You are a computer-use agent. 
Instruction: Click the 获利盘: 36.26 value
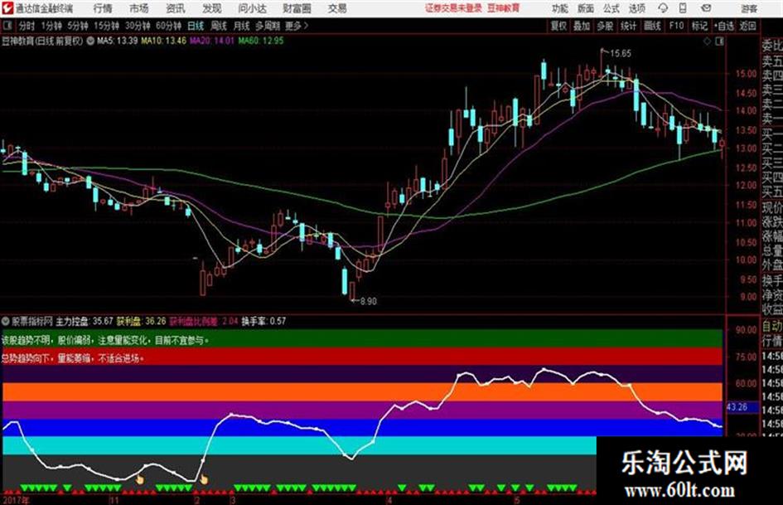[142, 321]
